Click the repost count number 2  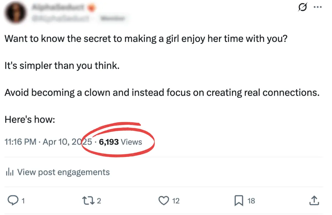tap(99, 201)
